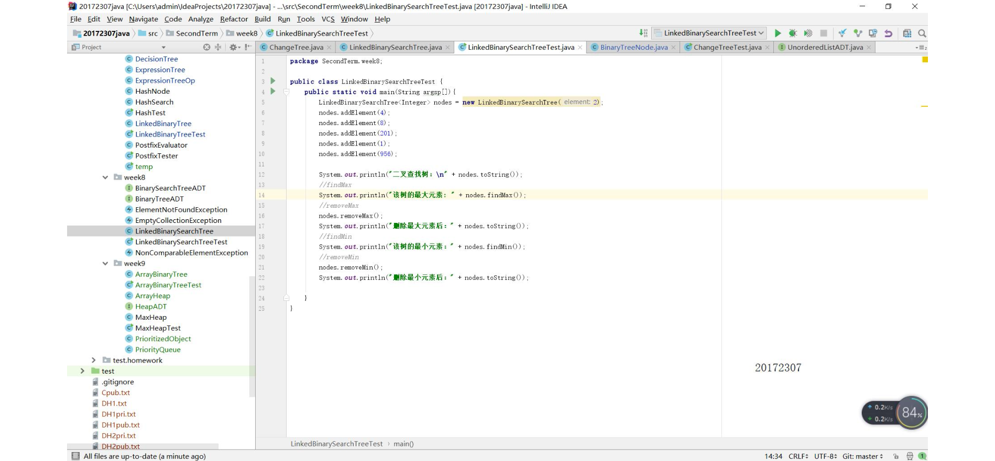This screenshot has width=995, height=461.
Task: Revert changes purple arrow icon
Action: click(x=888, y=33)
